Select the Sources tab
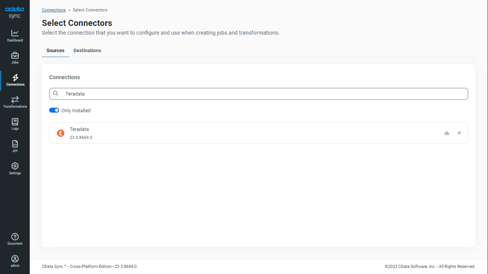488x274 pixels. 55,51
